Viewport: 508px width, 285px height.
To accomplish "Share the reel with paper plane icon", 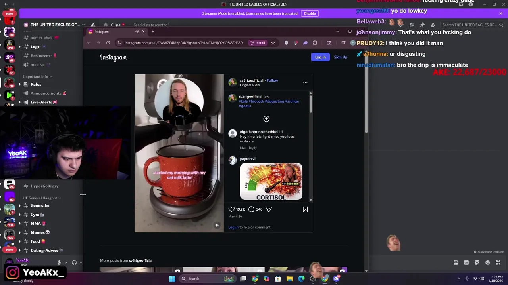I will coord(269,209).
